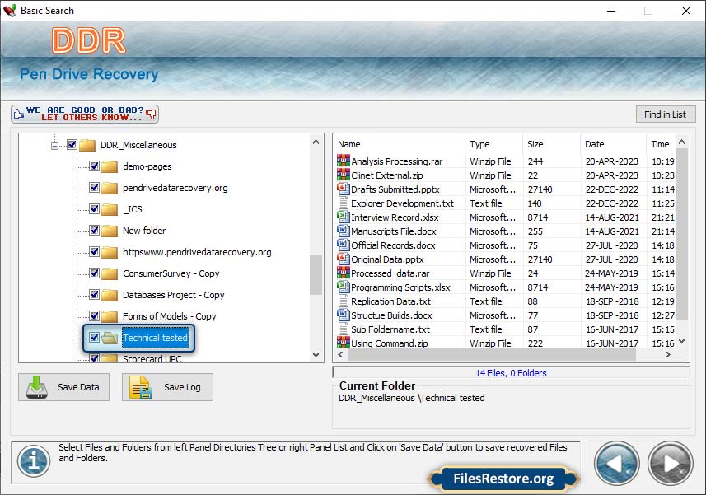Click file list scroll up arrow
The width and height of the screenshot is (706, 495).
pos(682,142)
